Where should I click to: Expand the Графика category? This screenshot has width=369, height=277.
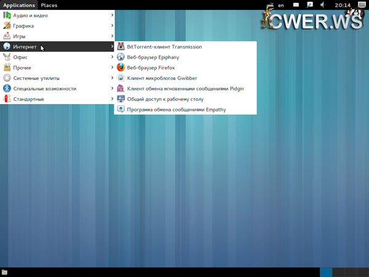coord(23,26)
